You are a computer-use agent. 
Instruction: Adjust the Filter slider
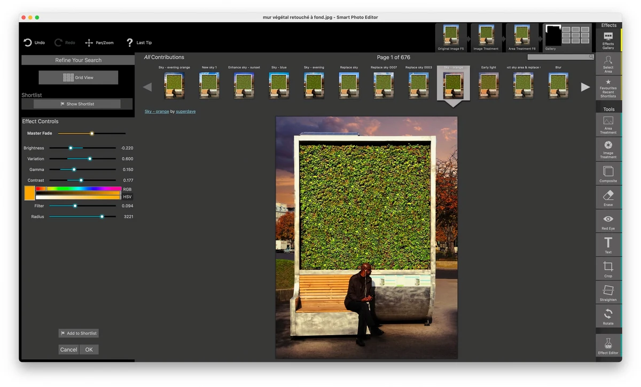point(82,206)
